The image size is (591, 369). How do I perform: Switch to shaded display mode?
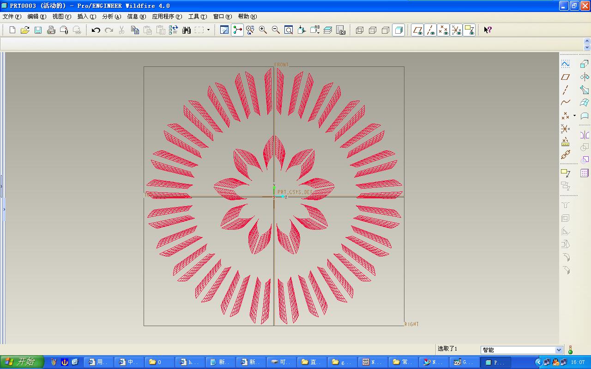(x=398, y=30)
